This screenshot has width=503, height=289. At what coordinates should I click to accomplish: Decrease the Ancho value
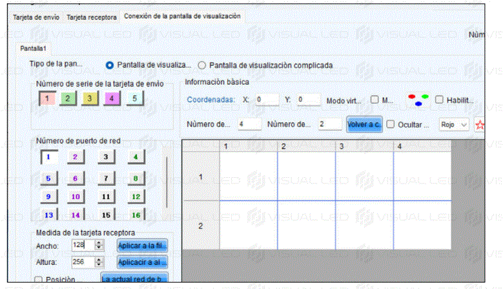coord(99,248)
